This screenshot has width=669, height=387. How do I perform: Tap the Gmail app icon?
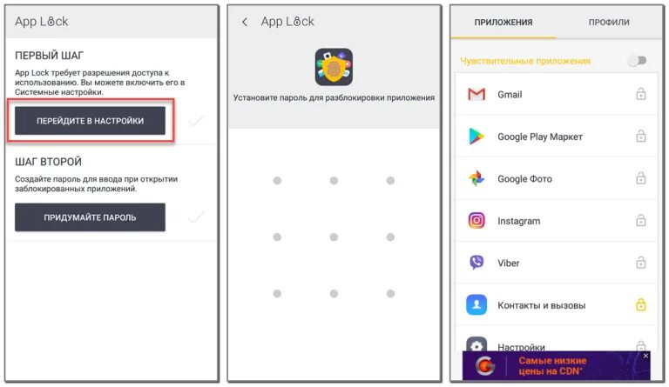pyautogui.click(x=476, y=94)
